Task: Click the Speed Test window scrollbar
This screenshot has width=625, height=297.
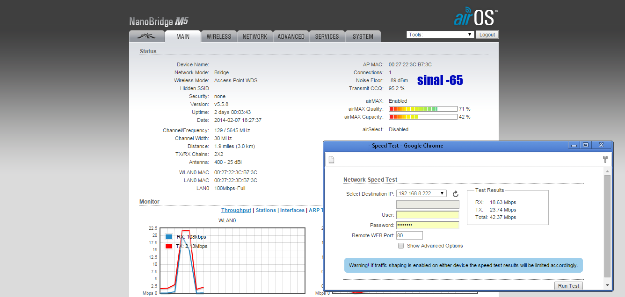Action: [x=607, y=226]
